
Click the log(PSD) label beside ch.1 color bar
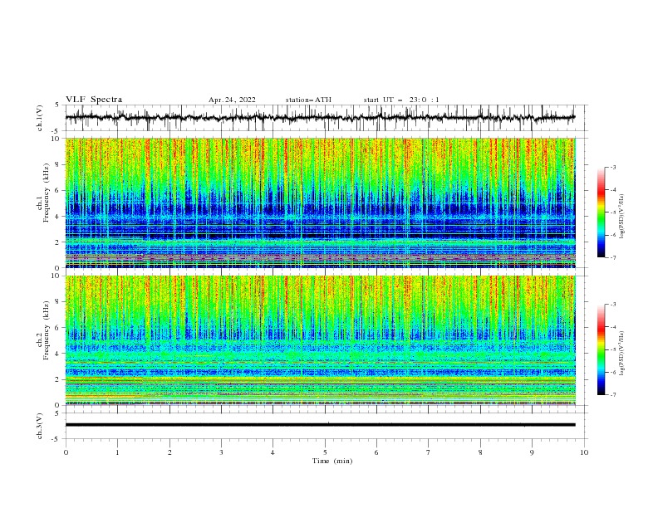tap(622, 217)
